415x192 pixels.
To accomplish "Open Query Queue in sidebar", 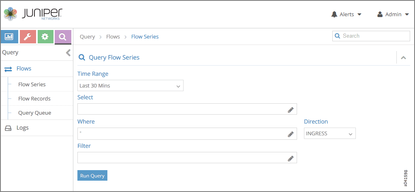I will 34,113.
